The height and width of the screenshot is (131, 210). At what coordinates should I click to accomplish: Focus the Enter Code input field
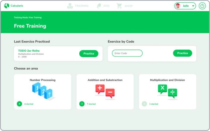coord(127,53)
